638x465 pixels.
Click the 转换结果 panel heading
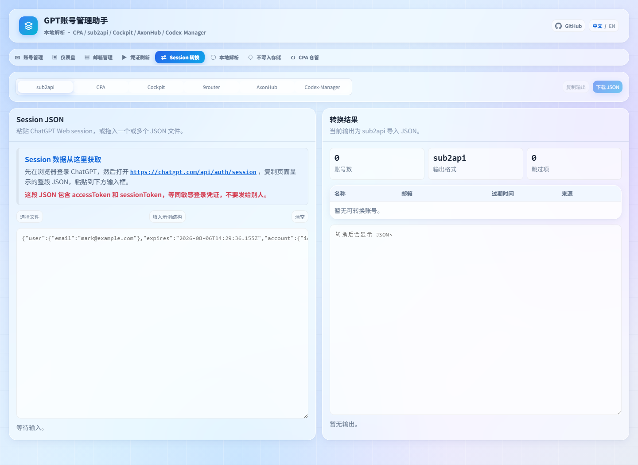[x=344, y=120]
